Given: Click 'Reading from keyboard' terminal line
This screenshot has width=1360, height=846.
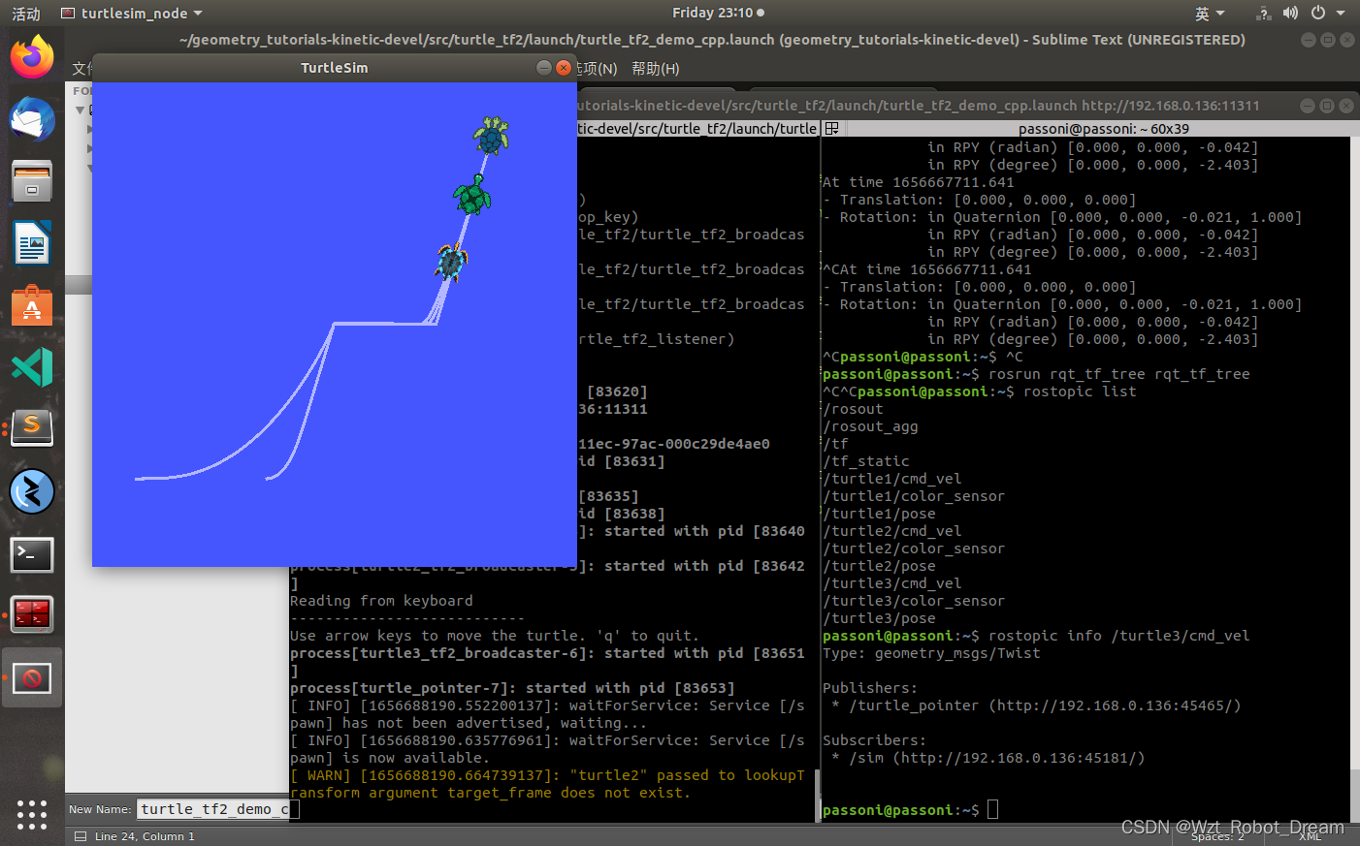Looking at the screenshot, I should coord(381,601).
